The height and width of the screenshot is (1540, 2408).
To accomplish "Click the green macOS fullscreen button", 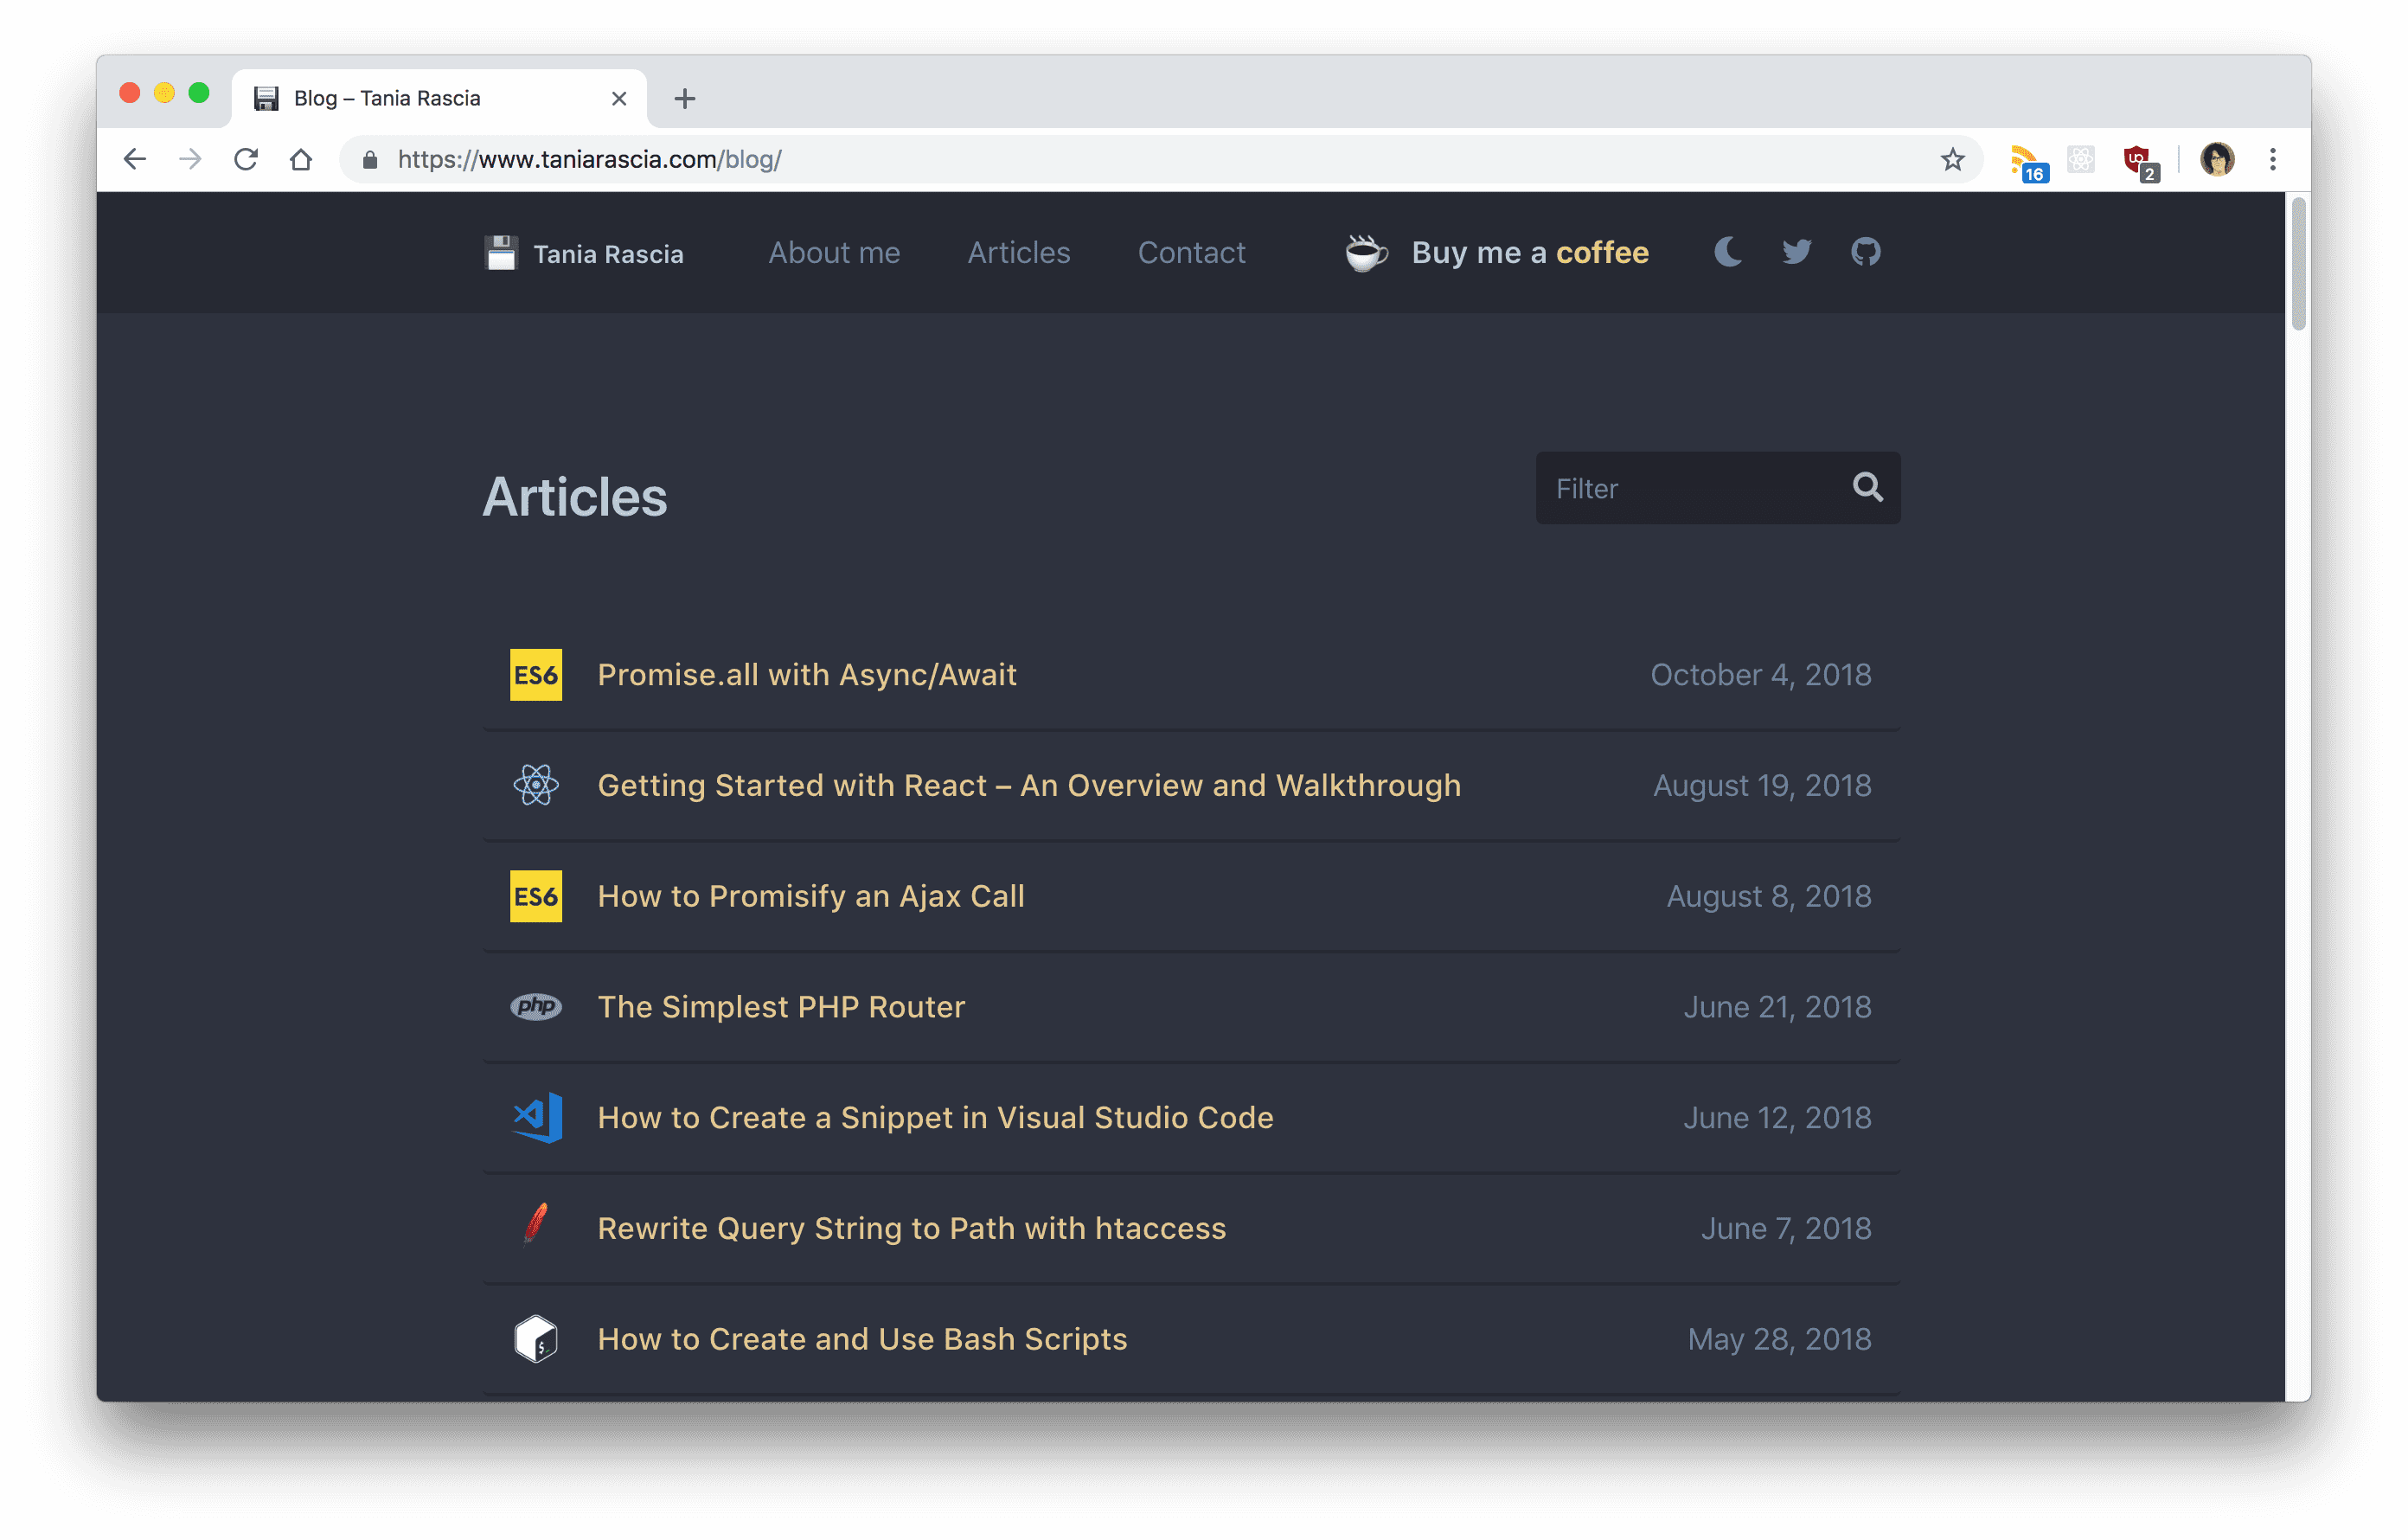I will (x=199, y=93).
